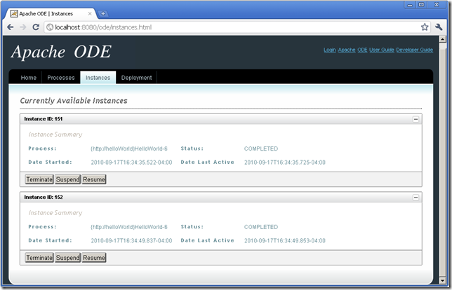Screen dimensions: 452x290
Task: Click the address bar URL field
Action: tap(237, 27)
